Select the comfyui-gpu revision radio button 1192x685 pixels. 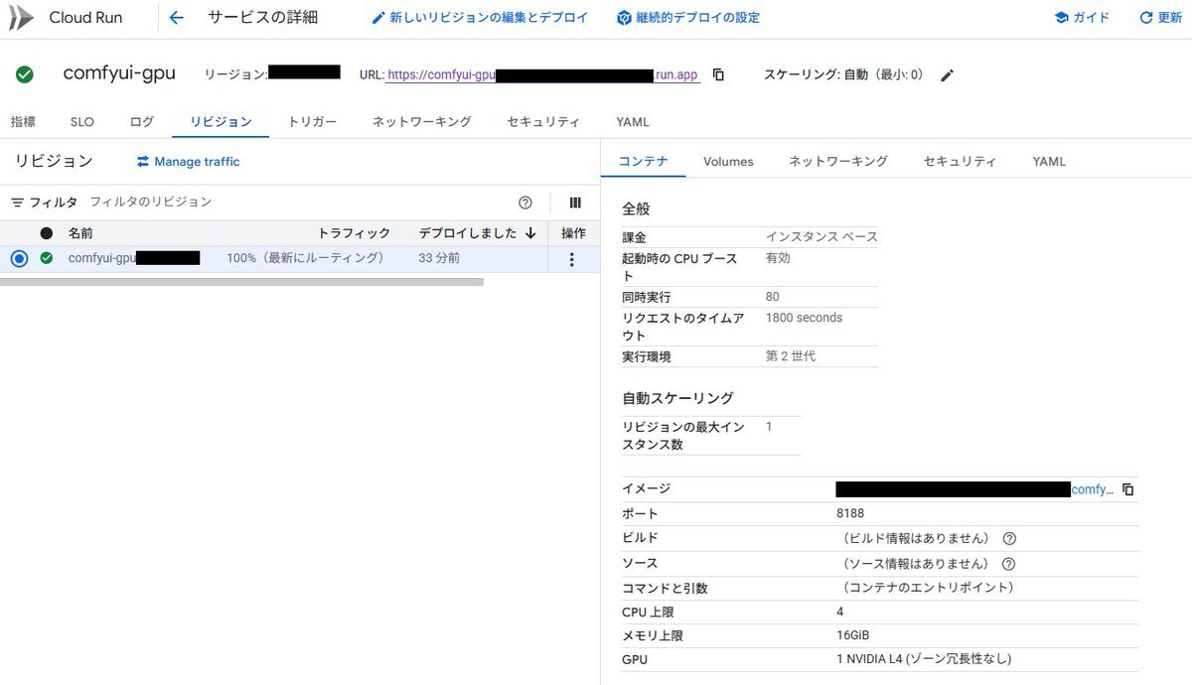coord(19,258)
